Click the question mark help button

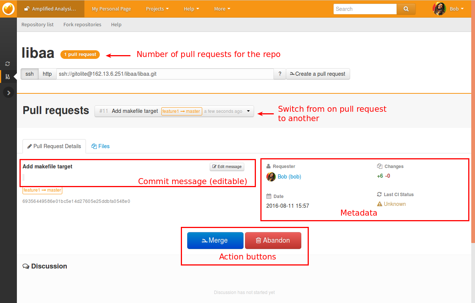pyautogui.click(x=280, y=74)
